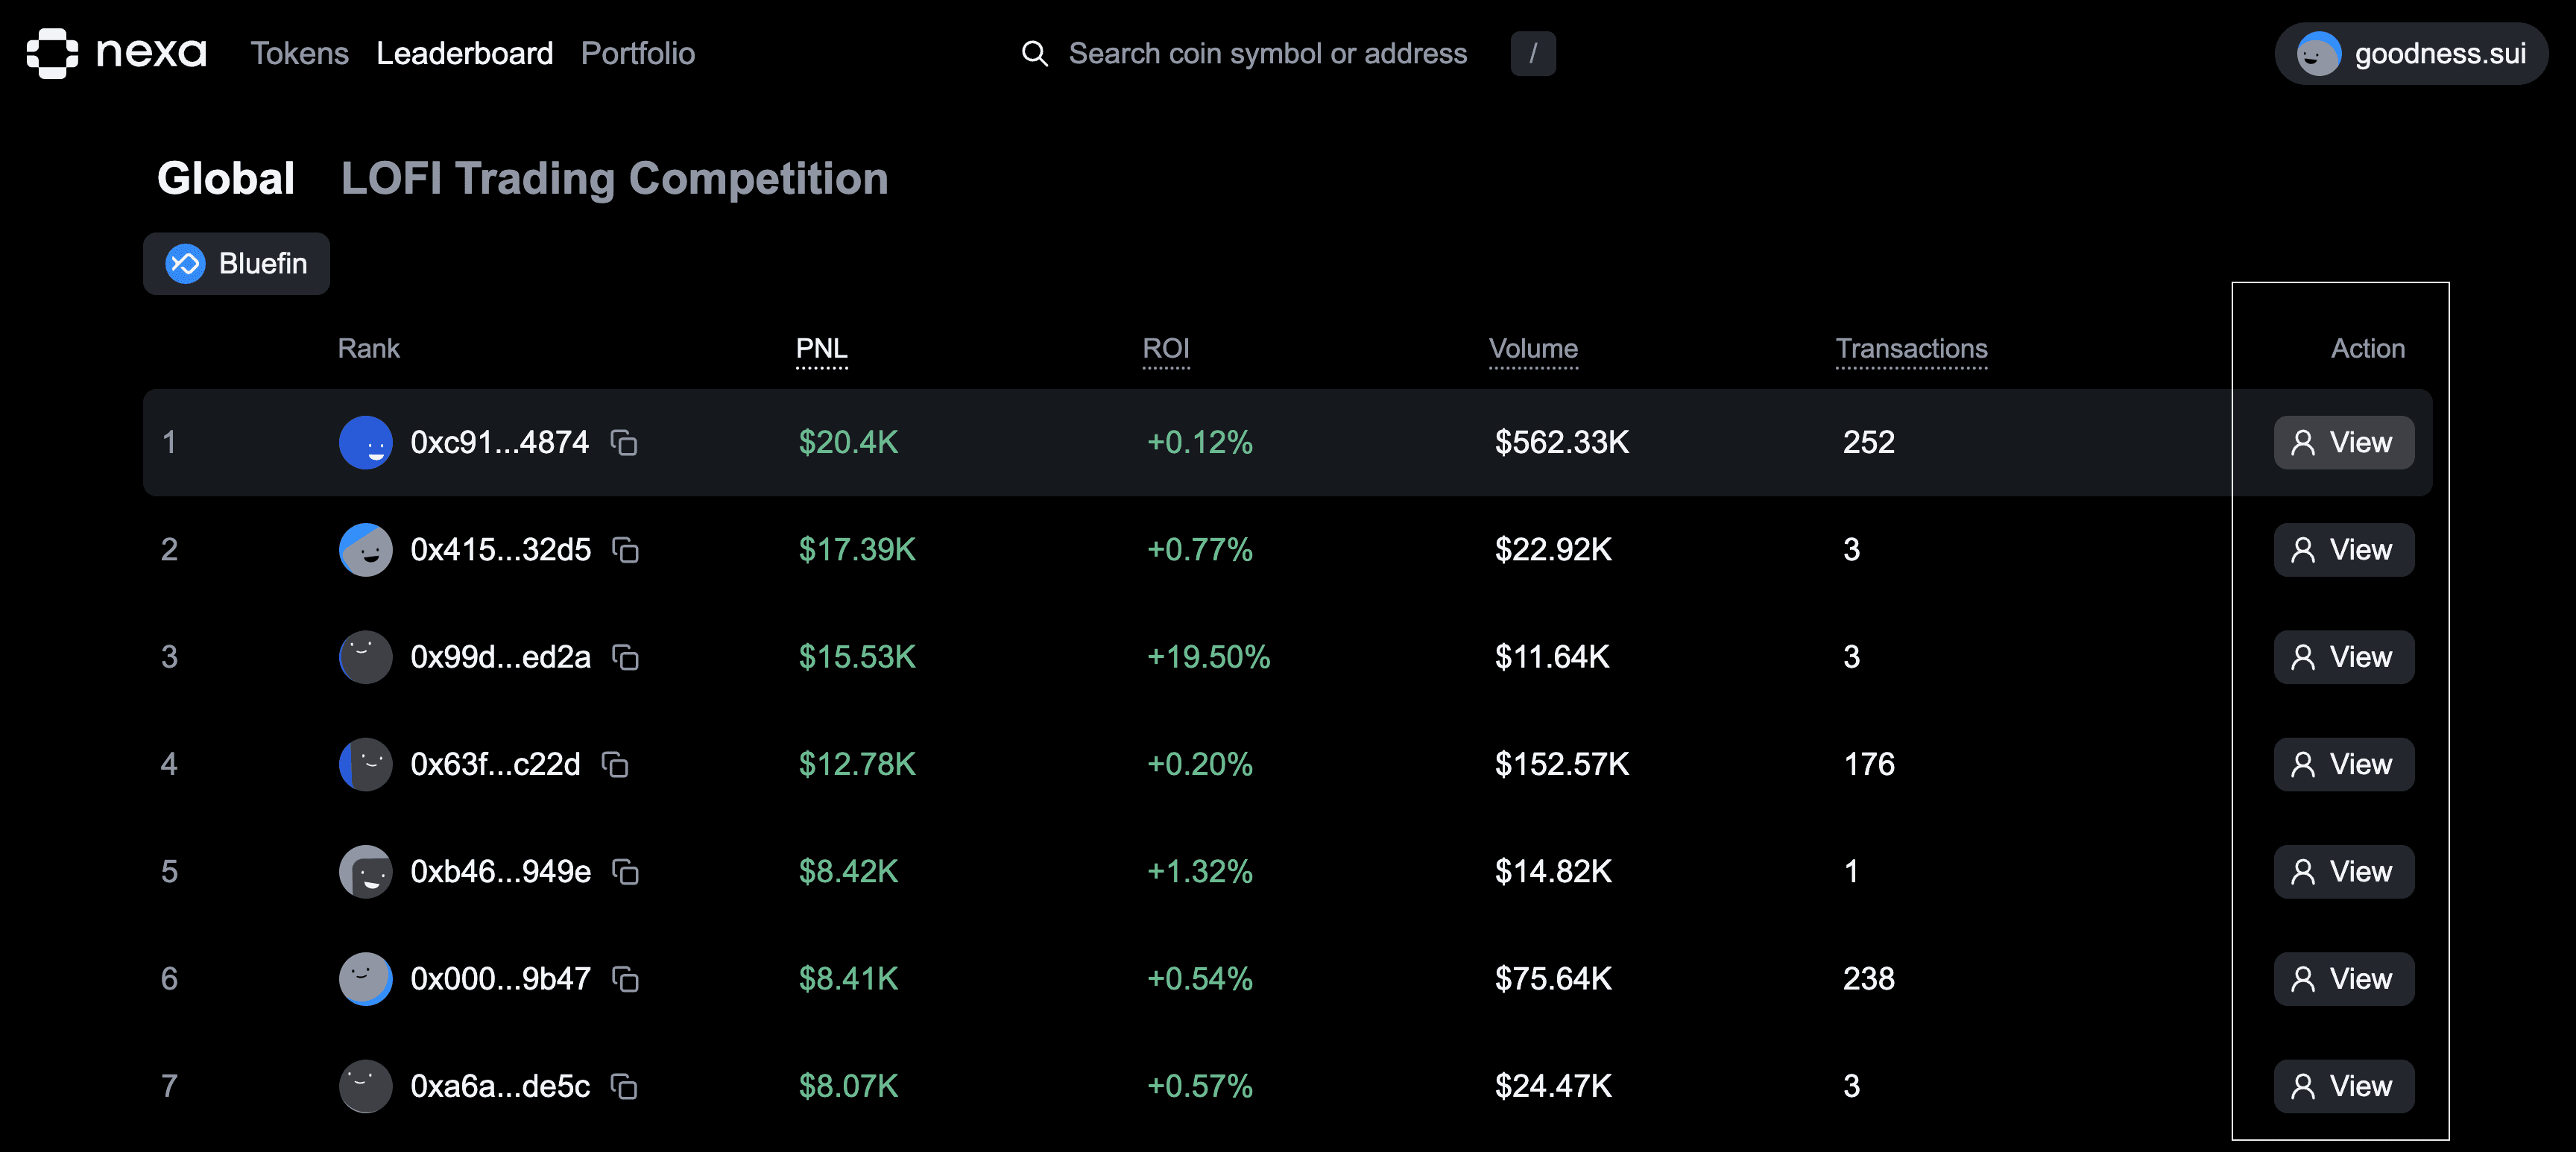Click the rank 4 trader's avatar
The image size is (2576, 1152).
coord(365,764)
